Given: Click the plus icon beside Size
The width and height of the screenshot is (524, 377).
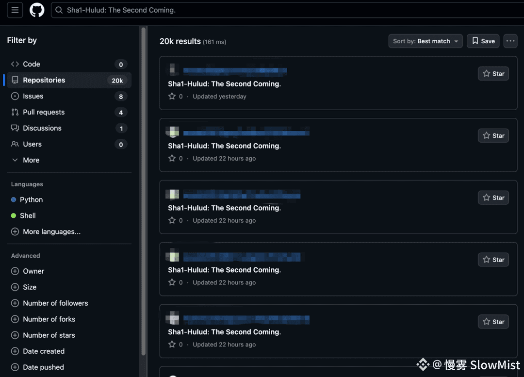Looking at the screenshot, I should click(15, 287).
